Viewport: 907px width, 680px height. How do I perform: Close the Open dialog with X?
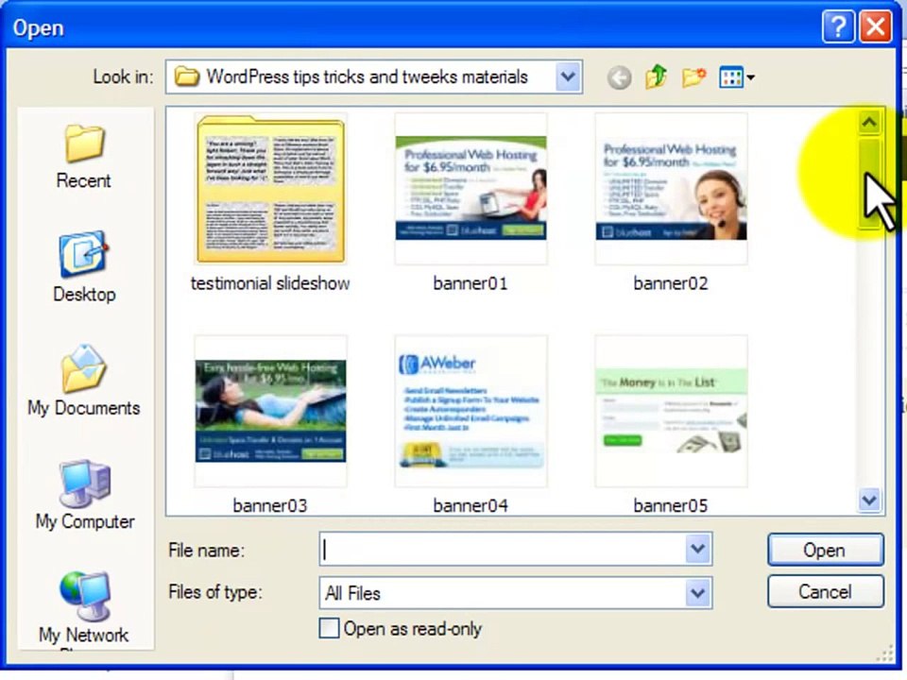pyautogui.click(x=875, y=26)
